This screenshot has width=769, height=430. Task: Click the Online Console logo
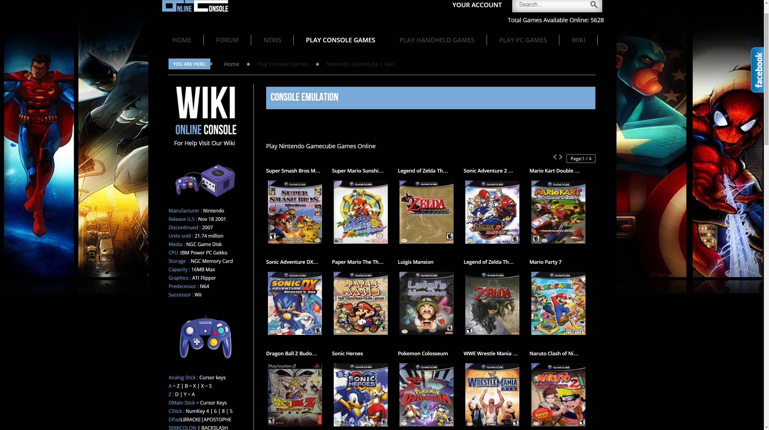coord(195,6)
